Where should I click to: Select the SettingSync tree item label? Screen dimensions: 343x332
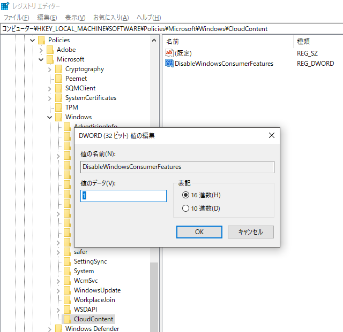(91, 261)
